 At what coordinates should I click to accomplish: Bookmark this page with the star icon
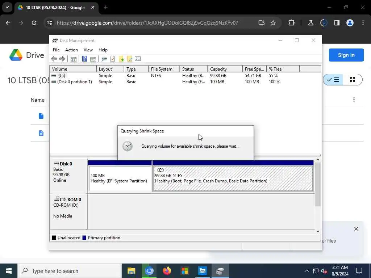273,23
